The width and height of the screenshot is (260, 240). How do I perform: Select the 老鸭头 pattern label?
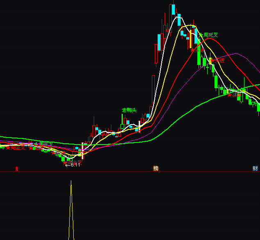(129, 110)
